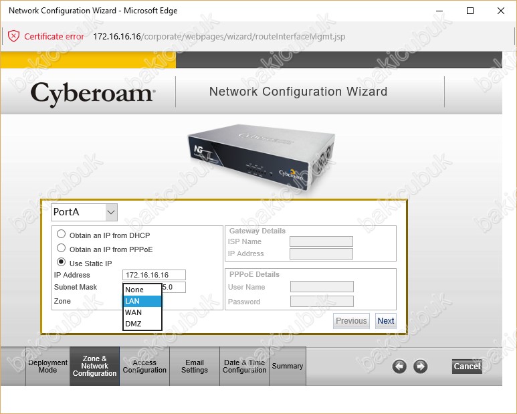
Task: Click the ISP Name field
Action: (321, 241)
